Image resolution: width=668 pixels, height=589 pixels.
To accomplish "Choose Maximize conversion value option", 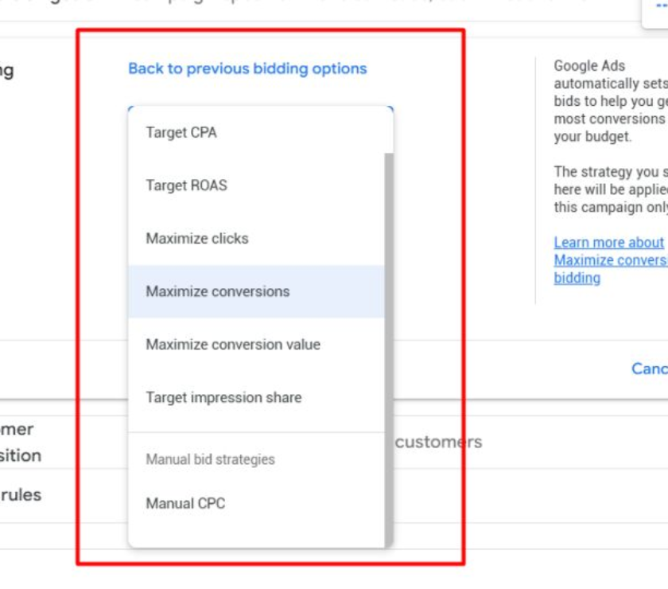I will click(256, 344).
